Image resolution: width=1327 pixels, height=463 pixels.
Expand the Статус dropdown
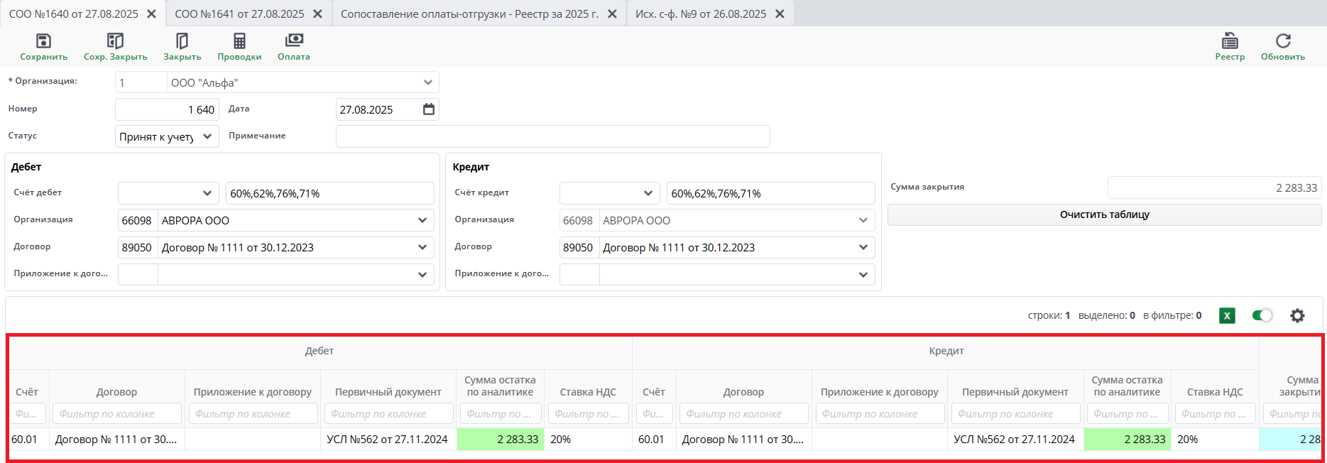[207, 136]
